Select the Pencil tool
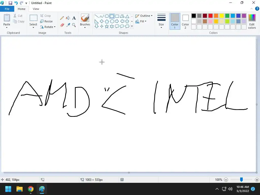The height and width of the screenshot is (195, 260). coord(62,18)
